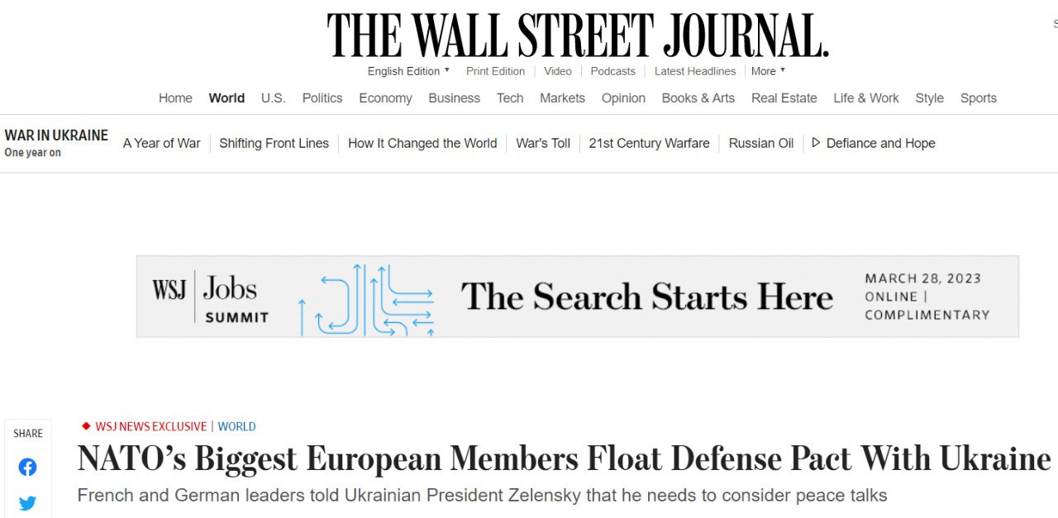Open Russian Oil tab
The width and height of the screenshot is (1058, 518).
click(x=761, y=143)
